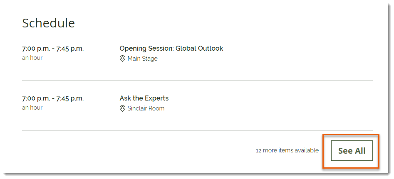Click the words "Global Outlook" in the session title
The width and height of the screenshot is (394, 179).
point(199,49)
